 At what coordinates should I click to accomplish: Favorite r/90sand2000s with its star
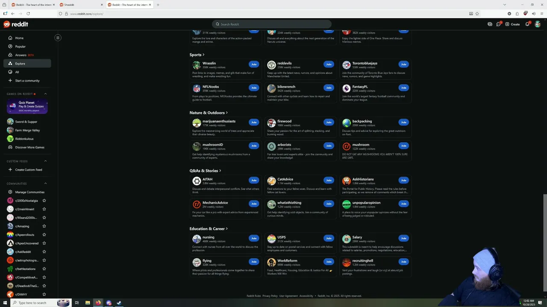click(x=44, y=217)
